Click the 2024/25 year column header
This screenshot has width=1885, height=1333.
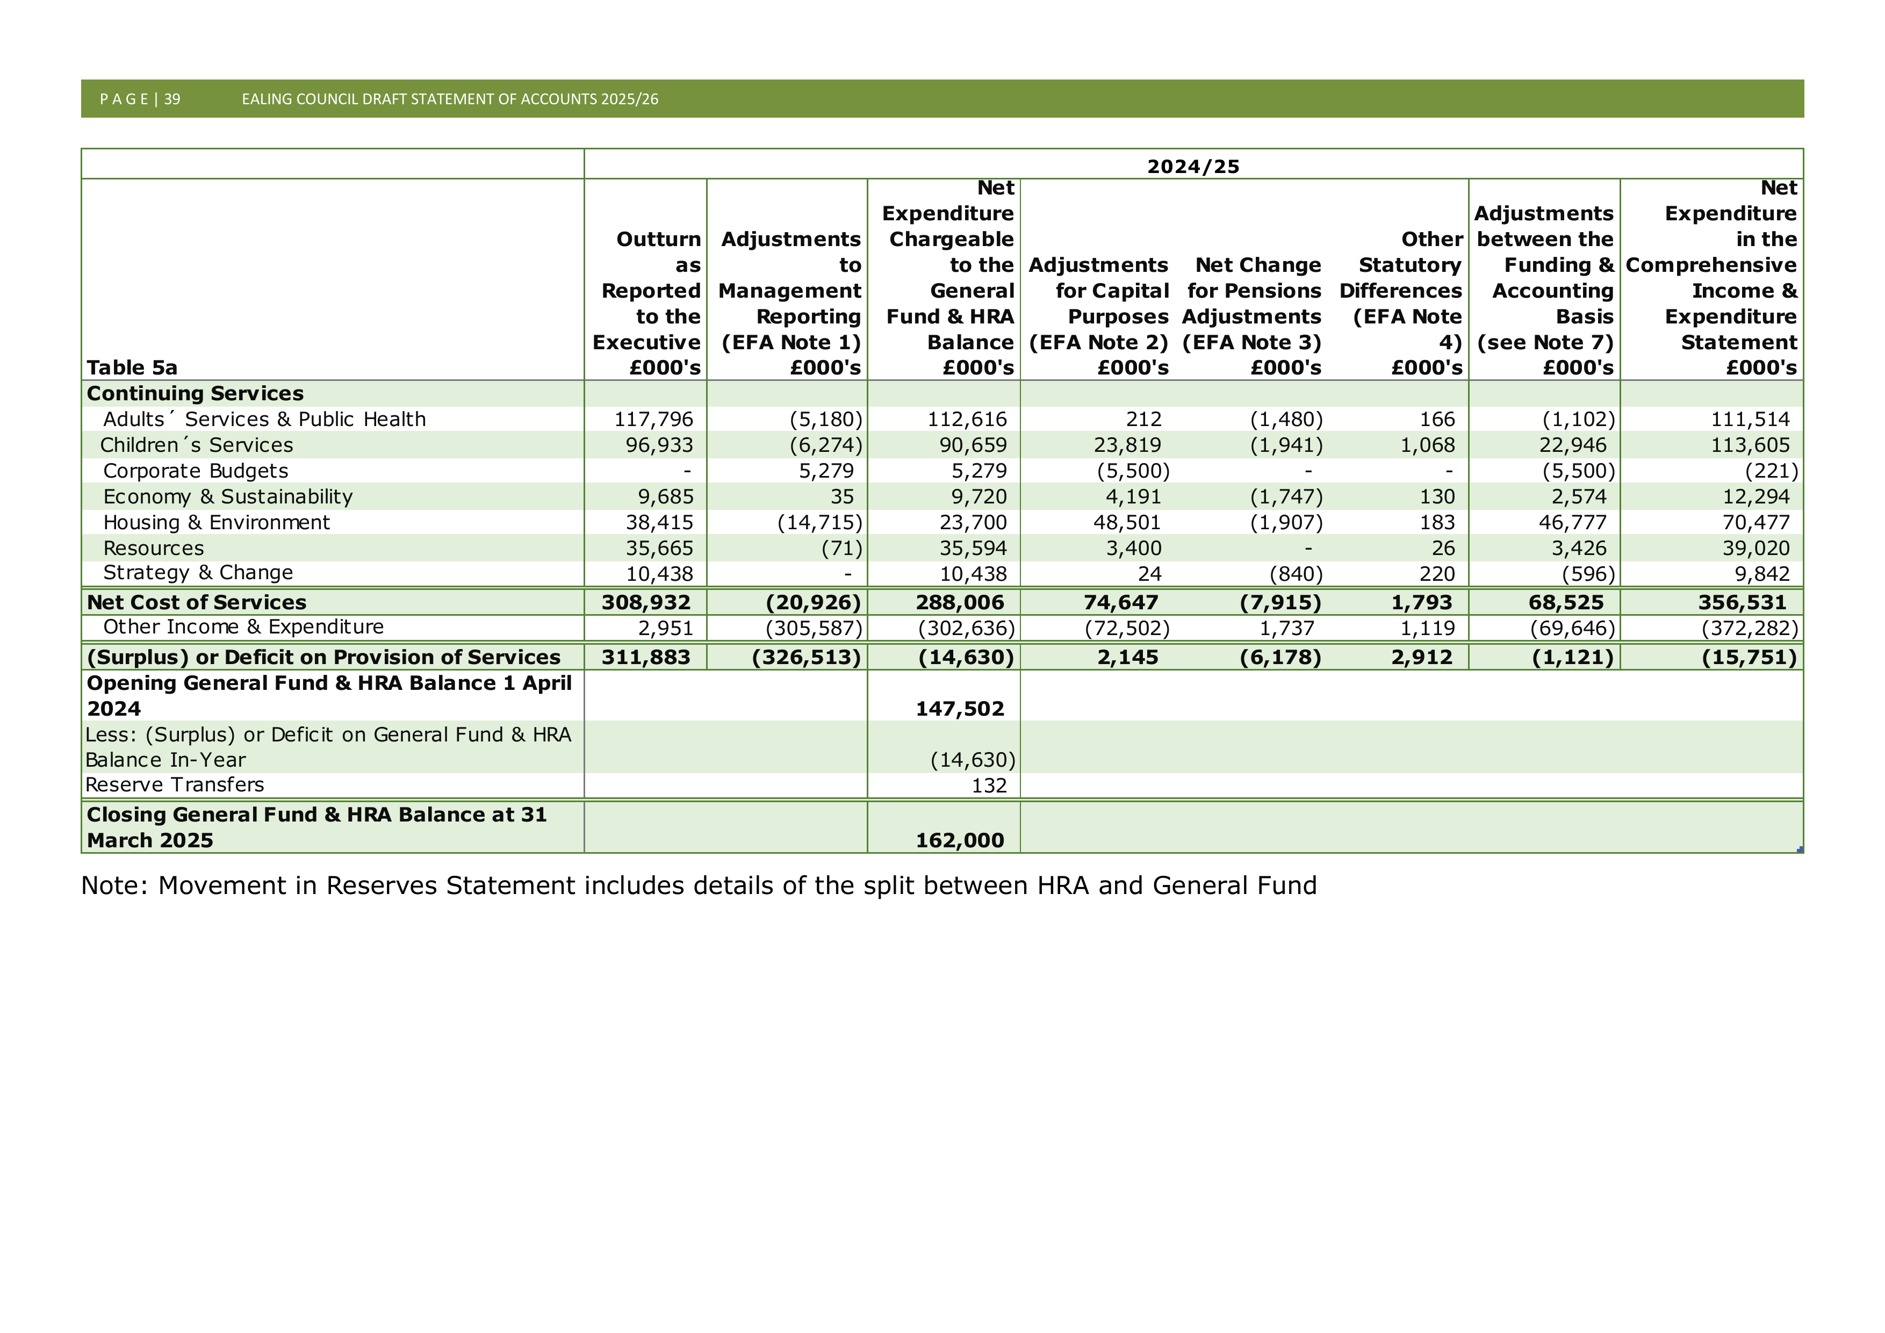tap(1193, 167)
